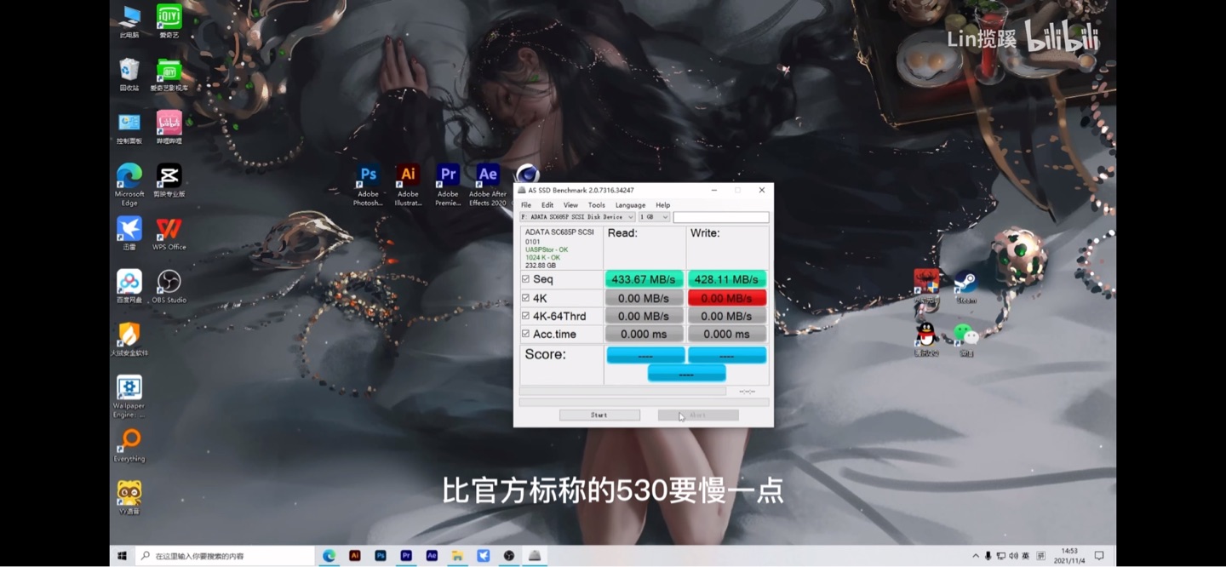This screenshot has height=567, width=1226.
Task: Launch Adobe After Effects 2020 shortcut
Action: tap(488, 184)
